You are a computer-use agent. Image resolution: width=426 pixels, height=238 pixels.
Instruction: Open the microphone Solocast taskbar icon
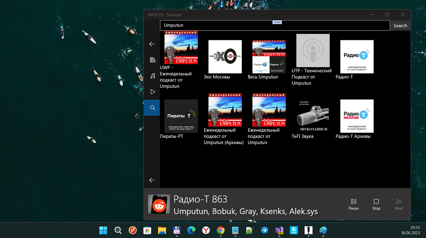tap(308, 230)
